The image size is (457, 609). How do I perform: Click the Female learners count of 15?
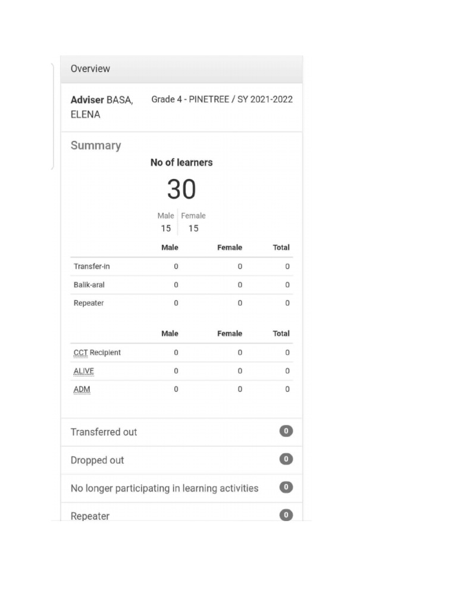[x=193, y=228]
